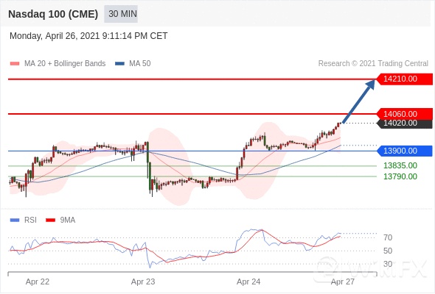This screenshot has width=435, height=294.
Task: Toggle the 9MA legend entry
Action: pyautogui.click(x=60, y=220)
